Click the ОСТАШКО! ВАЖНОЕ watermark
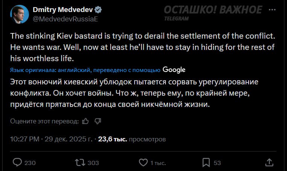The image size is (287, 171). (213, 10)
